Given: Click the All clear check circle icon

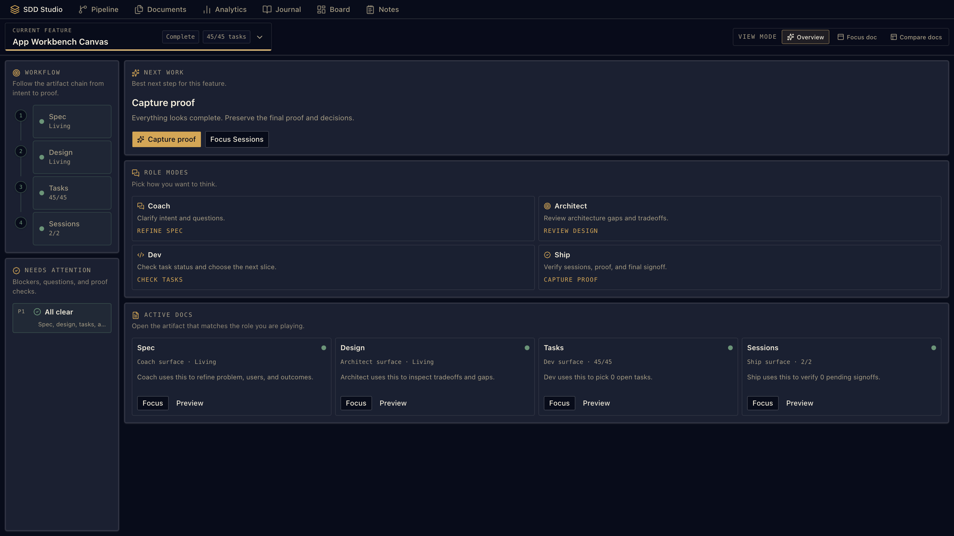Looking at the screenshot, I should click(x=37, y=312).
